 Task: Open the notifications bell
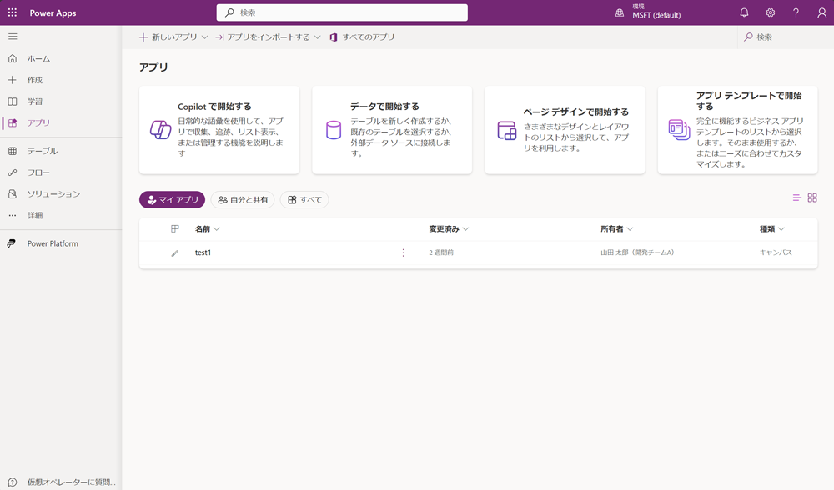pyautogui.click(x=744, y=12)
